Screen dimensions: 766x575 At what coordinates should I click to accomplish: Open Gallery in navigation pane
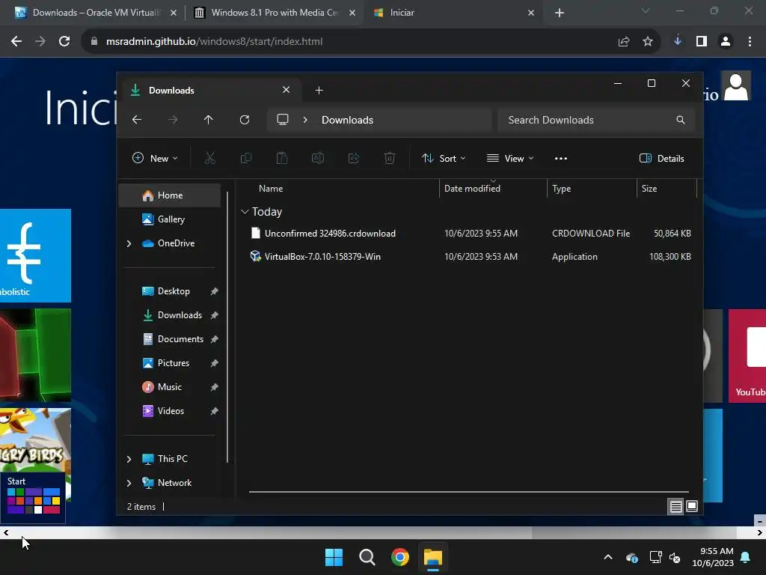tap(170, 219)
